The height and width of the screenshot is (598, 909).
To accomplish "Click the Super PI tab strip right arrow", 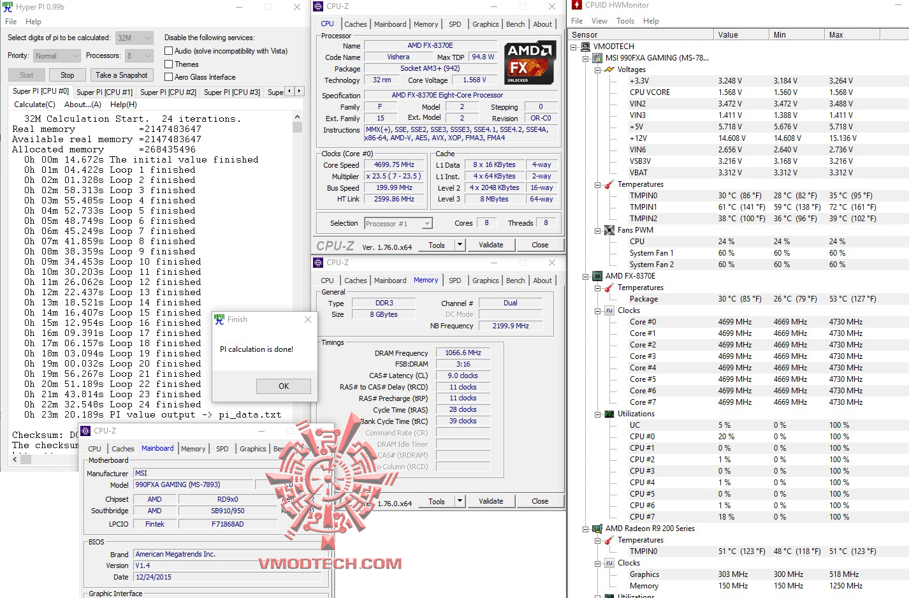I will (299, 91).
